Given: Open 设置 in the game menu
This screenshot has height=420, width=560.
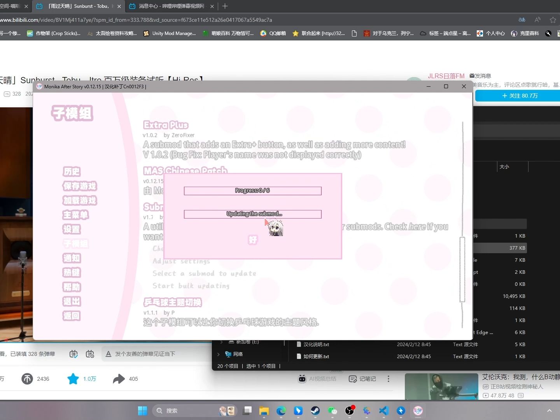Looking at the screenshot, I should click(x=72, y=229).
